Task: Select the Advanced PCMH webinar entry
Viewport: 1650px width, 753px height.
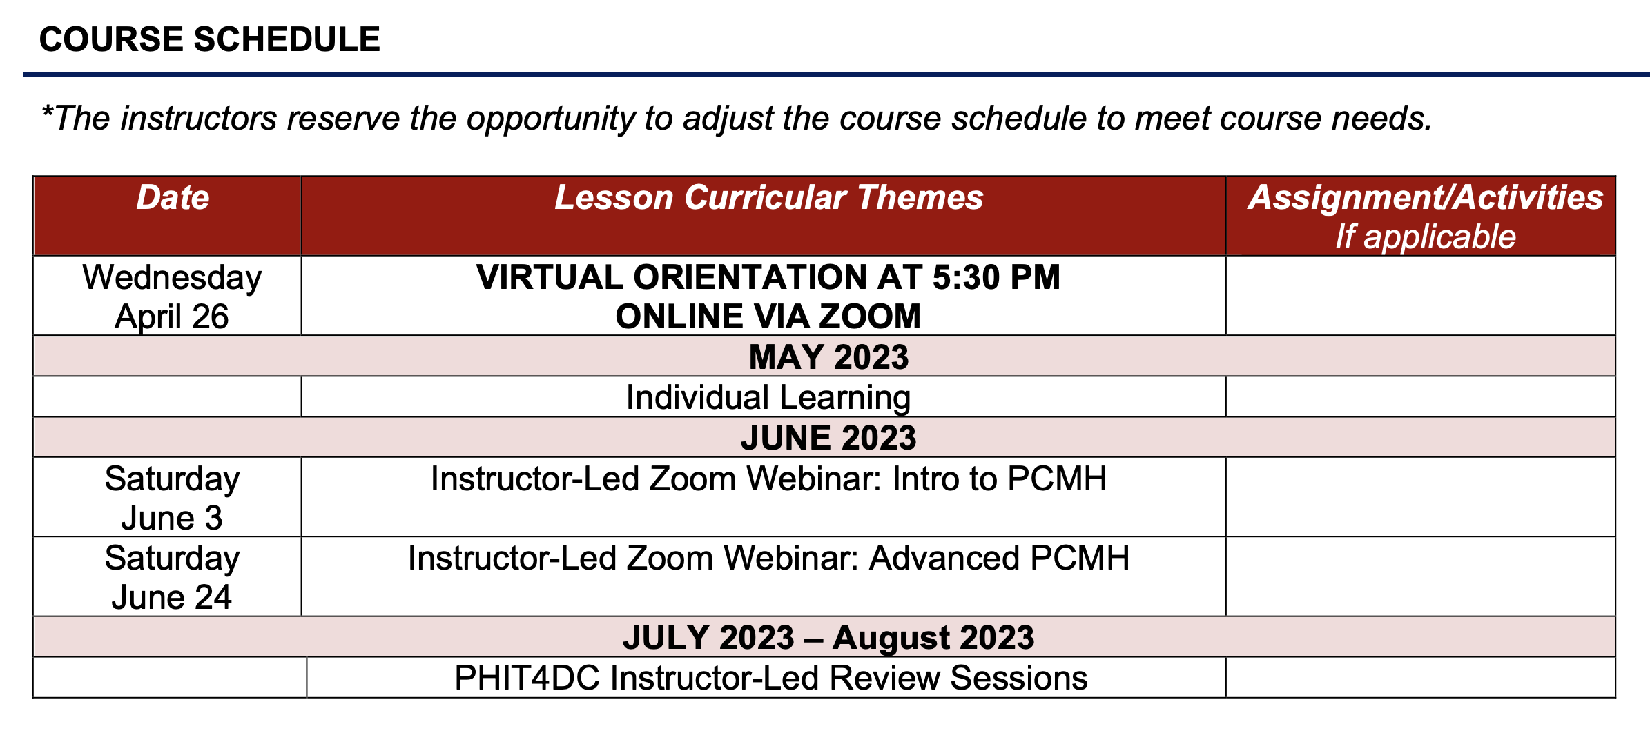Action: (768, 559)
